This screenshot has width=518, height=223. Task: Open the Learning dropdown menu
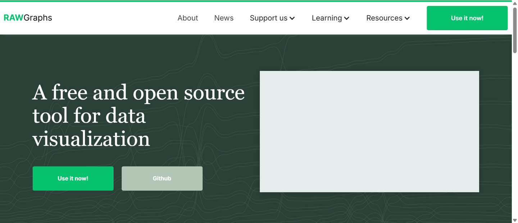tap(331, 18)
